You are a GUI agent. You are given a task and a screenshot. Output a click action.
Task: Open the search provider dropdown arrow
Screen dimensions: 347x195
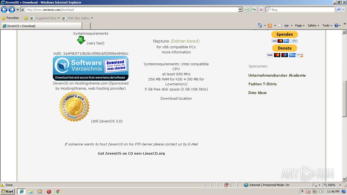[x=343, y=10]
